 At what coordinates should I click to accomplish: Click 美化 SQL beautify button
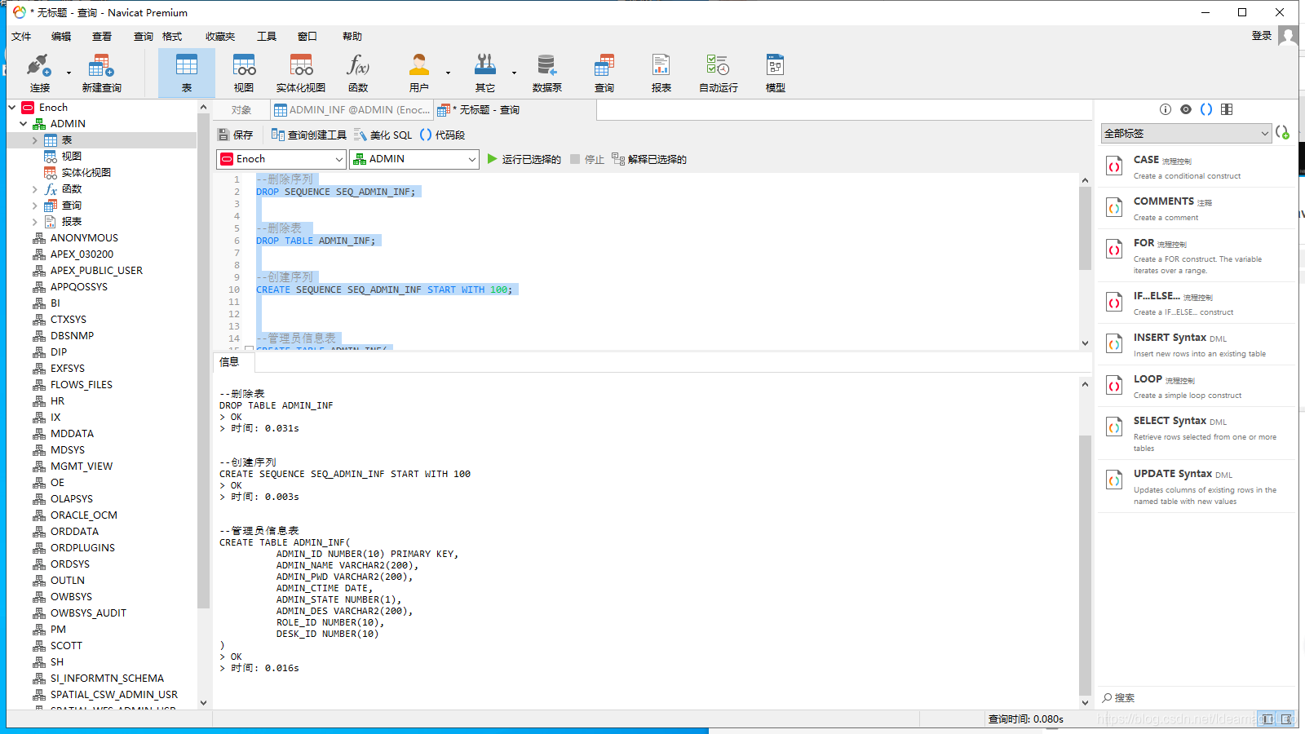point(383,135)
